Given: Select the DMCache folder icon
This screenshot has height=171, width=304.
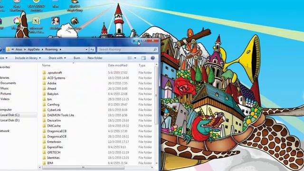Looking at the screenshot, I should click(x=44, y=126).
